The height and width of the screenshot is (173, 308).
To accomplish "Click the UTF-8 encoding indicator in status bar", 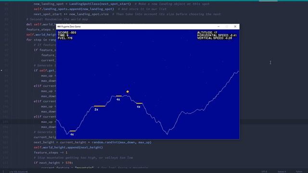I will point(264,172).
